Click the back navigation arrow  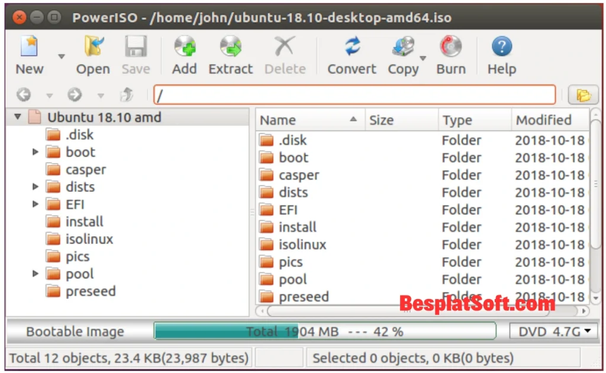24,94
